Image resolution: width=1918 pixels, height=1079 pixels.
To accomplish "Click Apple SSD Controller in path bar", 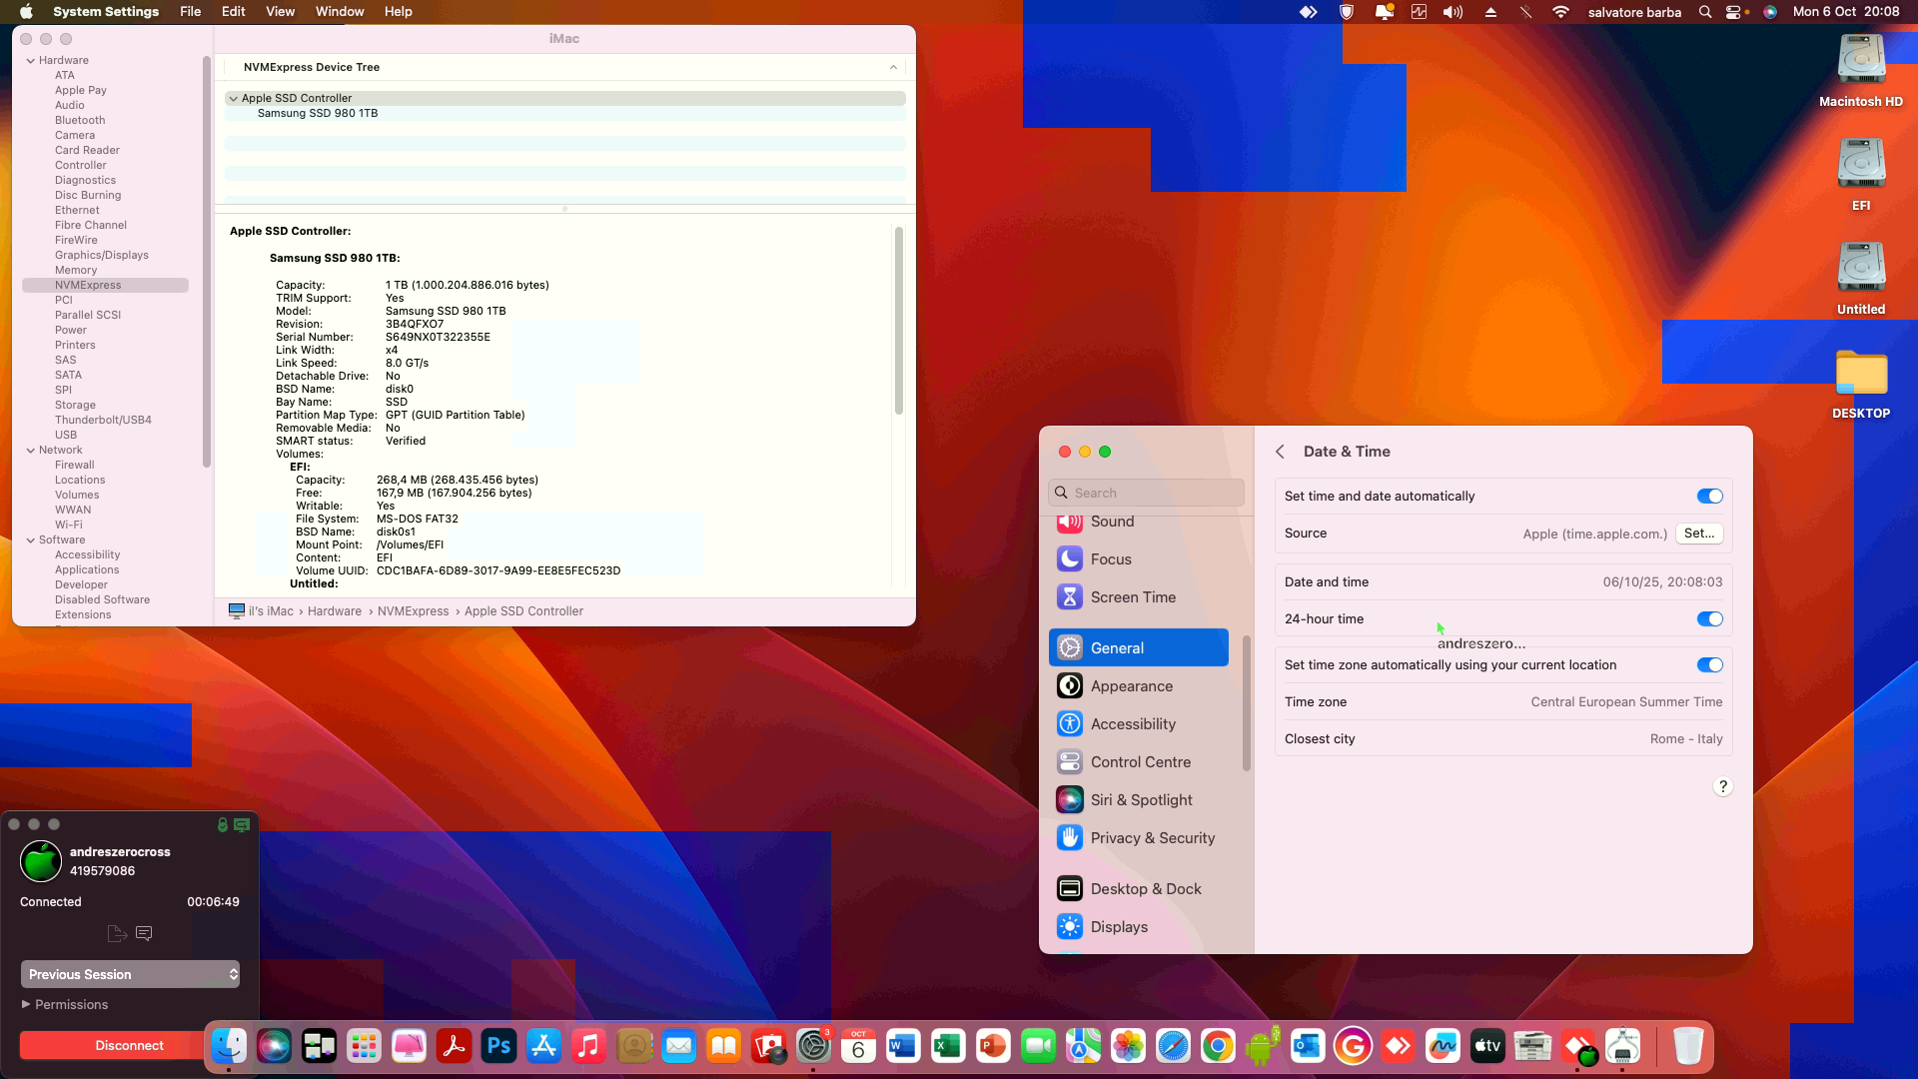I will (x=523, y=611).
